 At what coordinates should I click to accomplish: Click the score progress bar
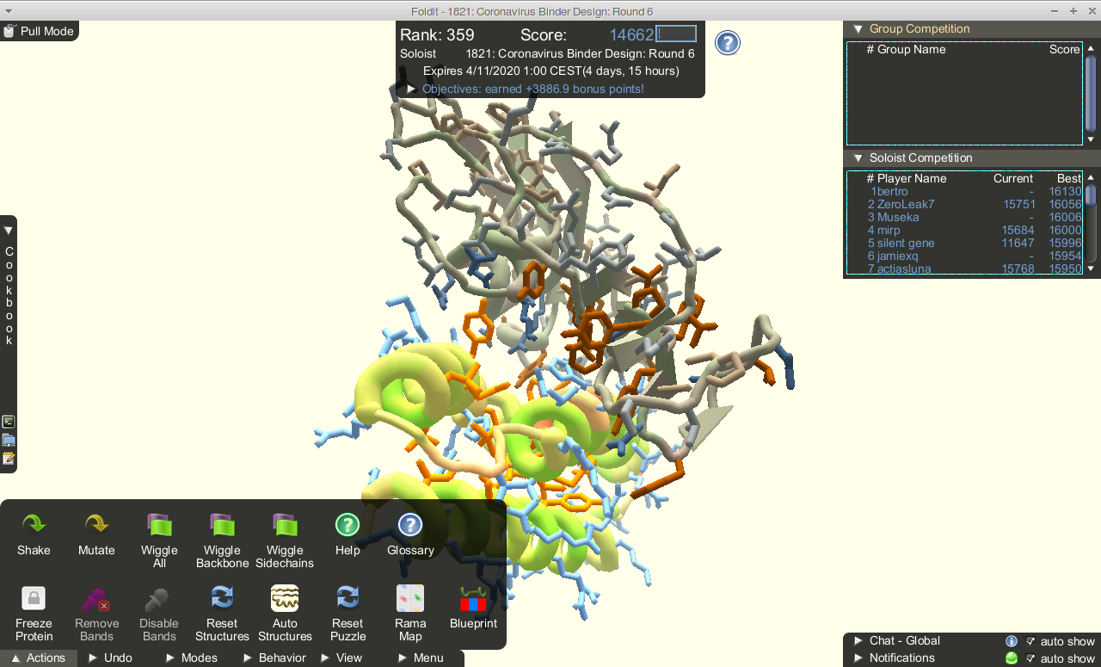tap(676, 34)
